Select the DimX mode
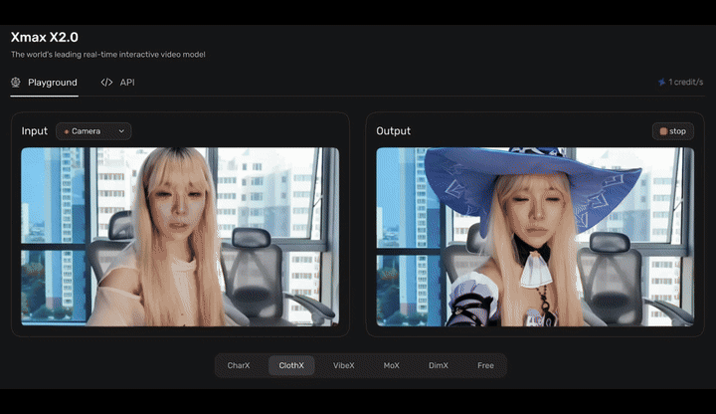The height and width of the screenshot is (414, 716). point(439,365)
